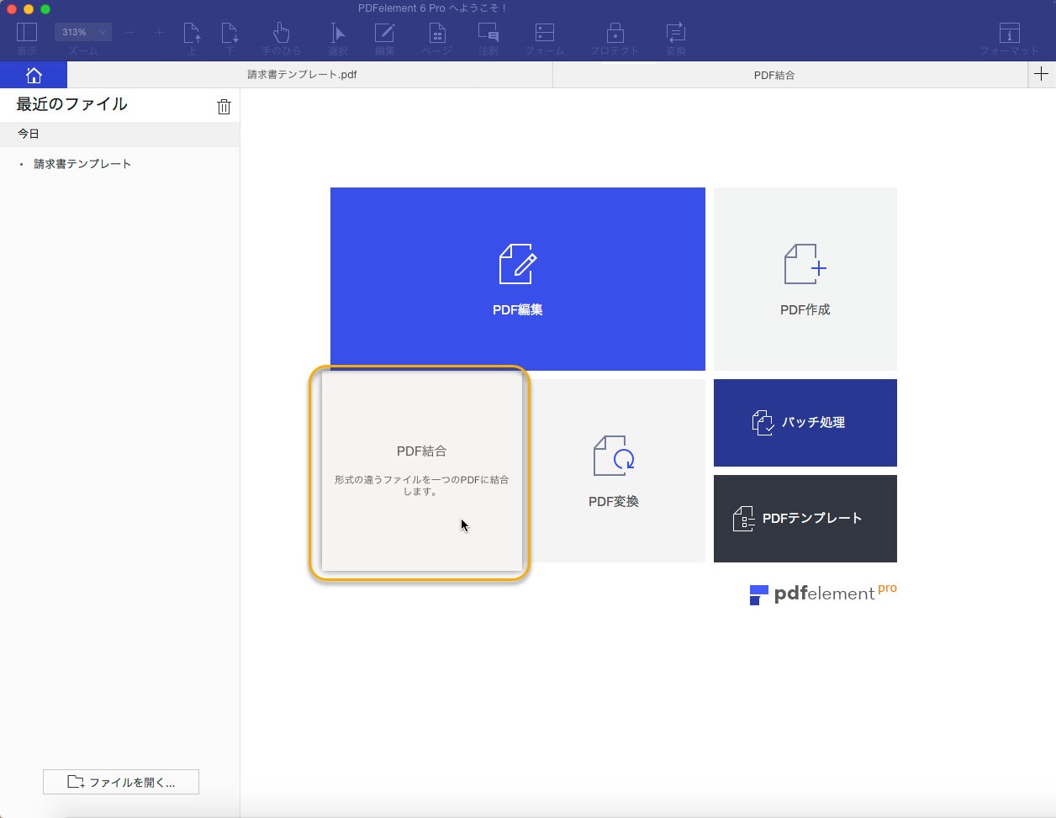Click the Home icon tab
Image resolution: width=1056 pixels, height=818 pixels.
tap(34, 75)
